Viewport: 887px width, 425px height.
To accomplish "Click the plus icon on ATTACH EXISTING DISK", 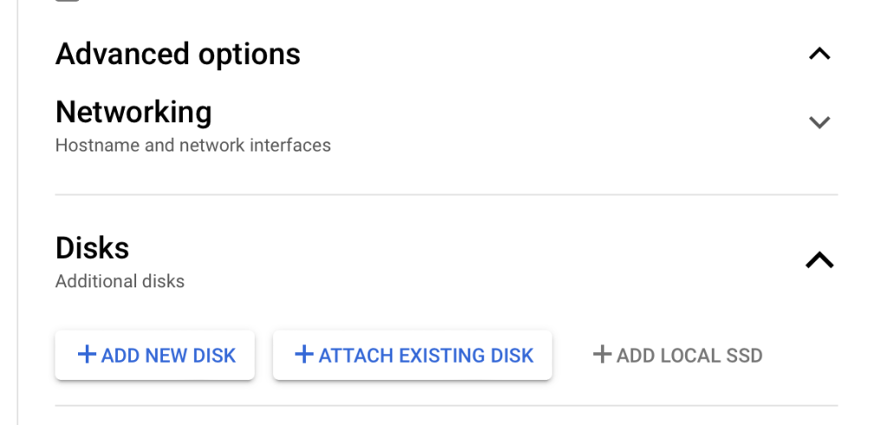I will (303, 355).
